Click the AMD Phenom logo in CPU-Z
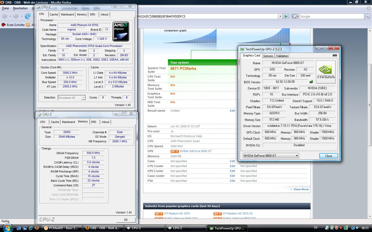This screenshot has height=232, width=372. click(x=121, y=31)
